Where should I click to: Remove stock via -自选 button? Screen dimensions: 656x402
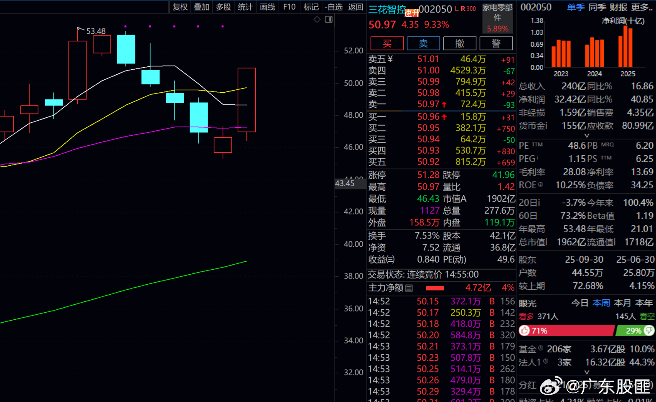(x=334, y=7)
